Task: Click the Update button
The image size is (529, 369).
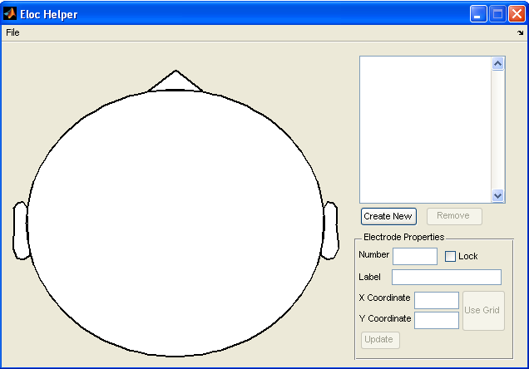Action: coord(380,340)
